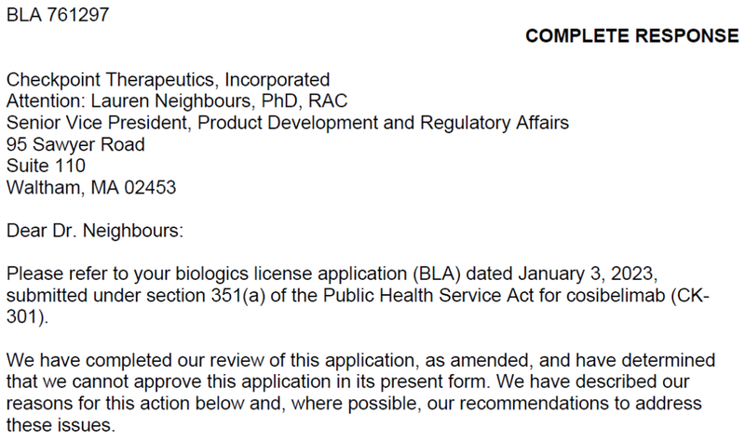745x441 pixels.
Task: Click the words as amended
Action: tap(477, 360)
